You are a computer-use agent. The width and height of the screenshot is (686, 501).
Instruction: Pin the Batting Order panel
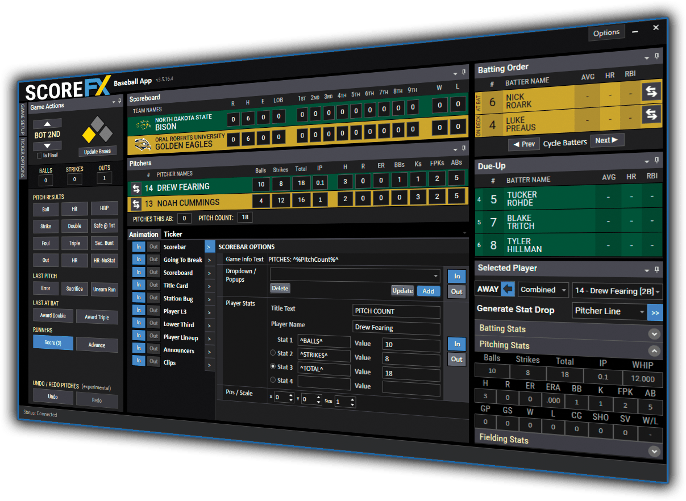[x=656, y=57]
